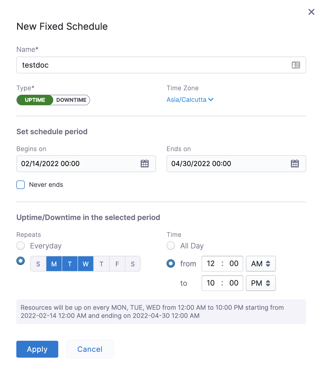Open the Ends on calendar picker icon
The width and height of the screenshot is (322, 370).
click(x=295, y=164)
